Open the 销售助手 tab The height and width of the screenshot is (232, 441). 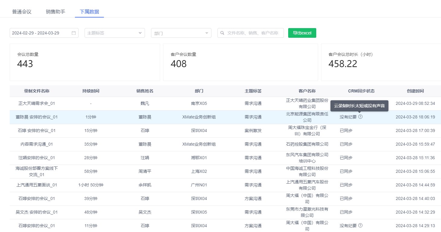pyautogui.click(x=56, y=12)
